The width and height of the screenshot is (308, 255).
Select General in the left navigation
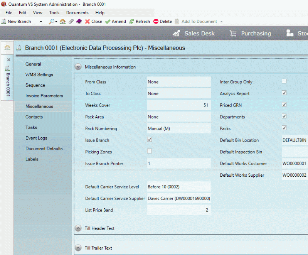pos(33,64)
